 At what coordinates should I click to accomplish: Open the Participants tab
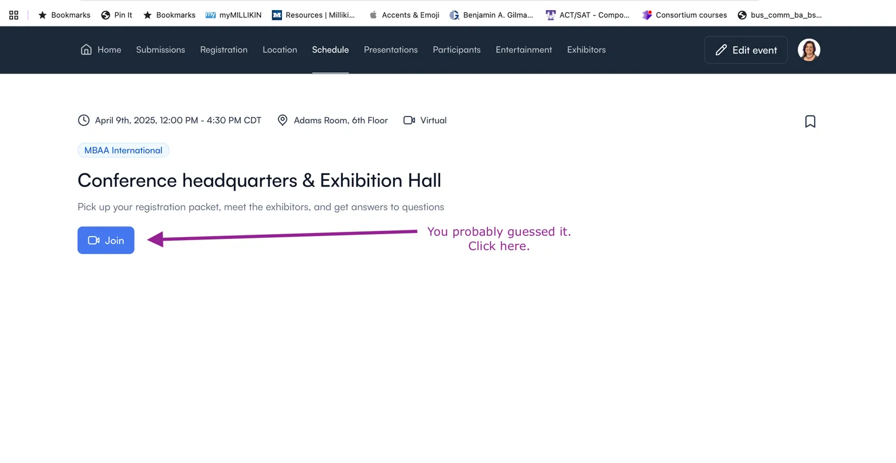pyautogui.click(x=456, y=50)
